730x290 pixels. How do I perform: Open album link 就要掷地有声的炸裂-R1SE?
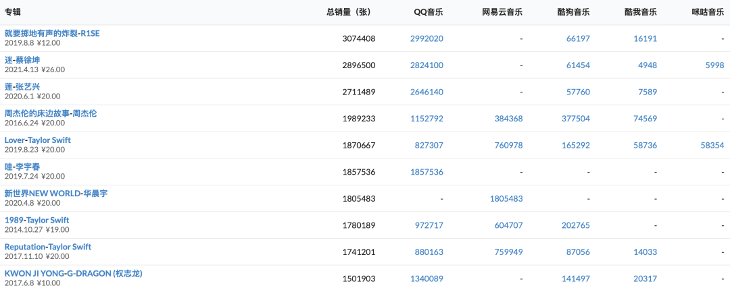point(52,33)
